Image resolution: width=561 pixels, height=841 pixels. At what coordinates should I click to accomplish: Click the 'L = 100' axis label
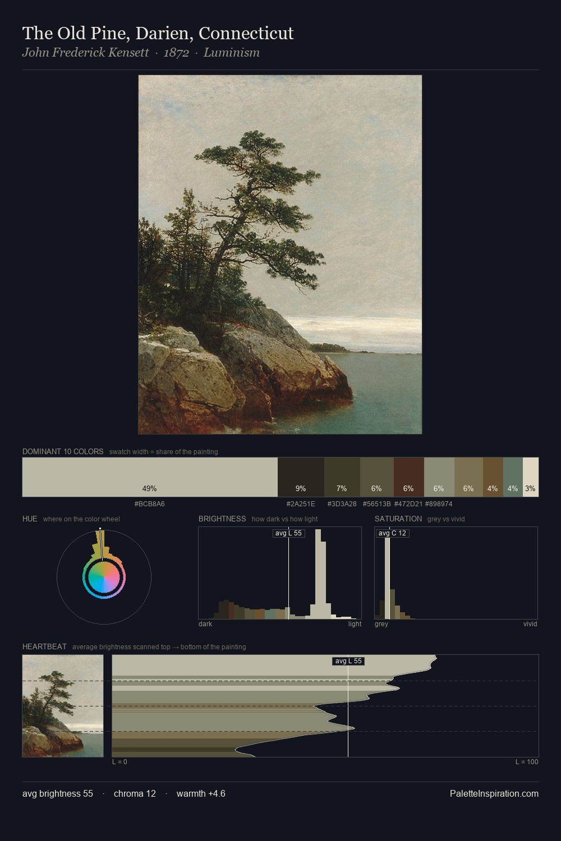click(527, 762)
